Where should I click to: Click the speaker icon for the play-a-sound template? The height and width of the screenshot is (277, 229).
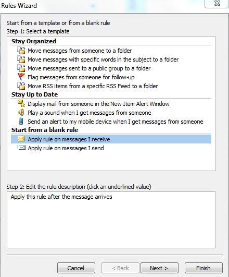[x=21, y=112]
